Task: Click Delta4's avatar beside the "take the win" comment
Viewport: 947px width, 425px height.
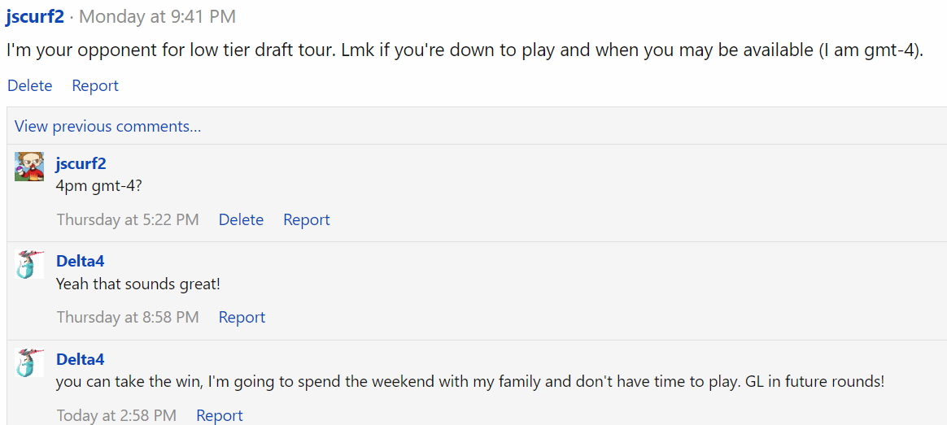Action: click(29, 362)
